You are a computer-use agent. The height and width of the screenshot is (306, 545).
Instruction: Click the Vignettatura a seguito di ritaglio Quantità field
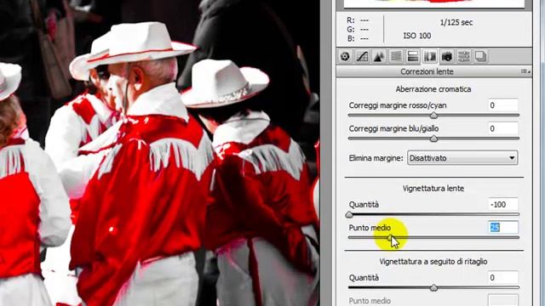pyautogui.click(x=503, y=278)
